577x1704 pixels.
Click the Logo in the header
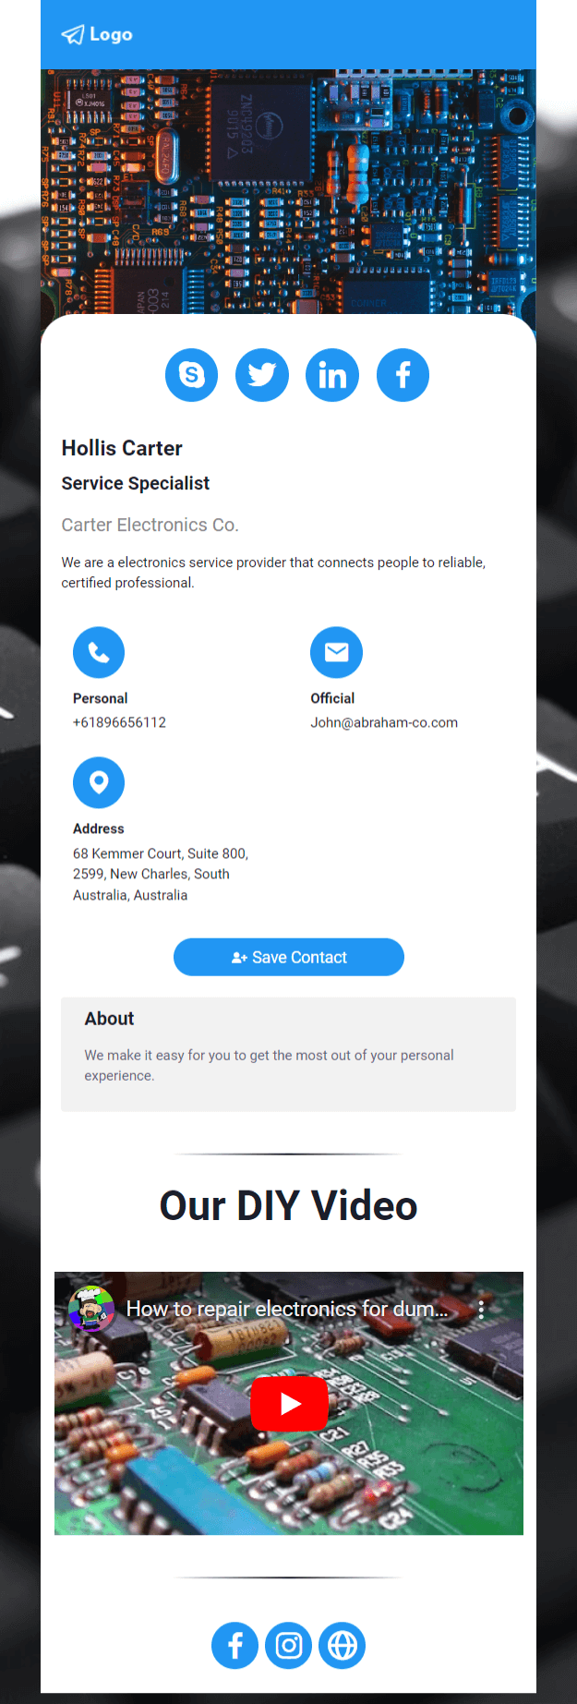[97, 34]
